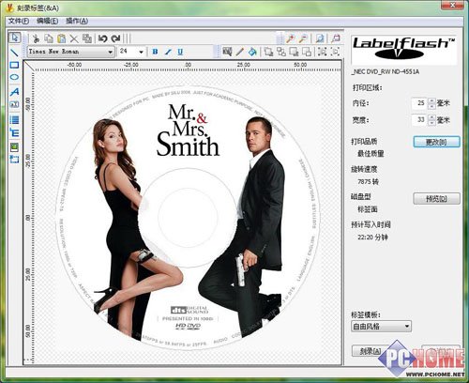Select the blue list lines tool
This screenshot has height=383, width=469.
point(14,119)
